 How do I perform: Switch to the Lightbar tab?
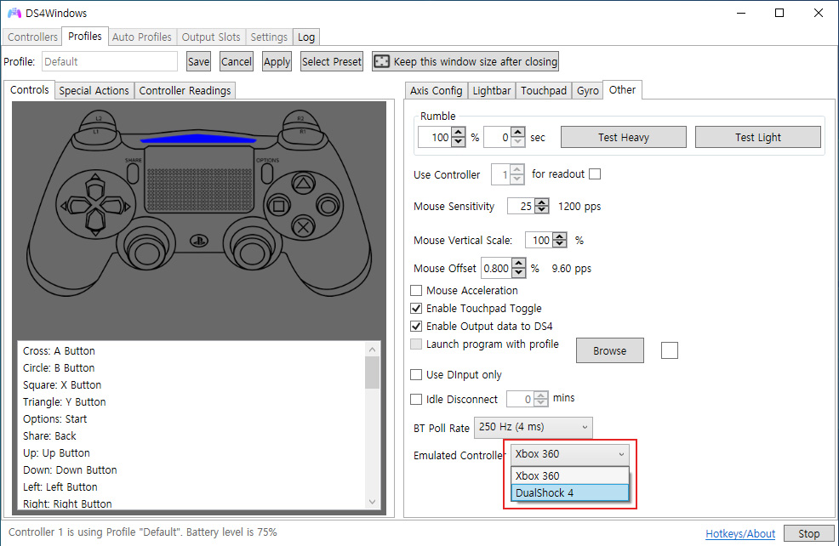pos(492,90)
